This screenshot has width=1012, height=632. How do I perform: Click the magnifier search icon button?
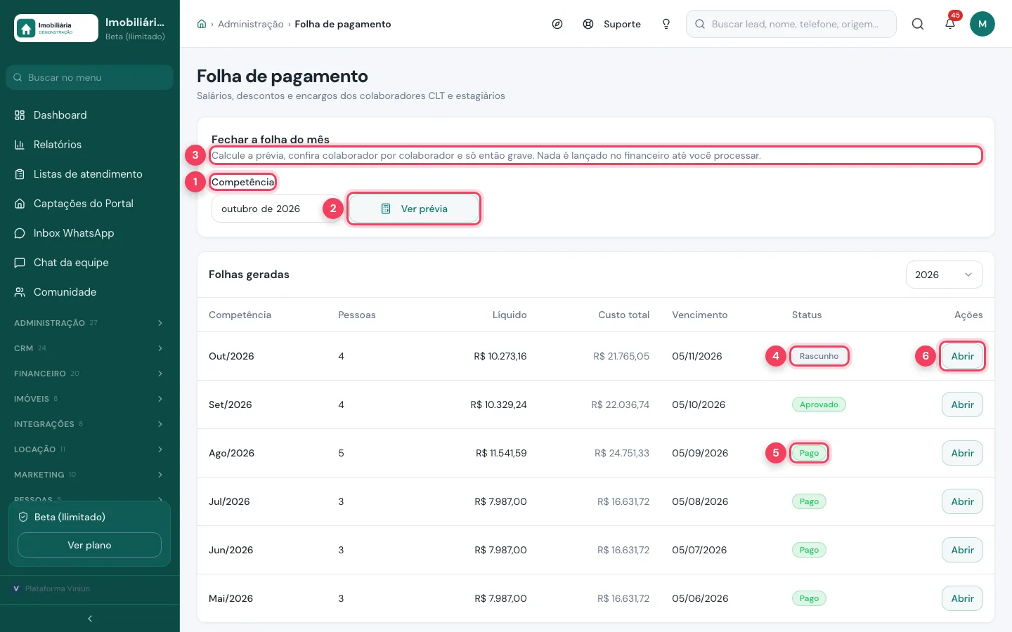coord(918,24)
